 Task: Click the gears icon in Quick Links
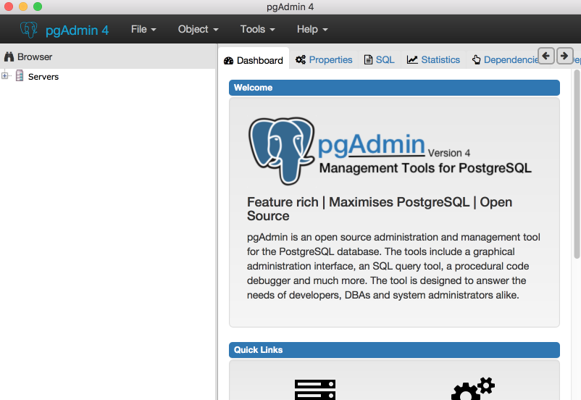(473, 389)
